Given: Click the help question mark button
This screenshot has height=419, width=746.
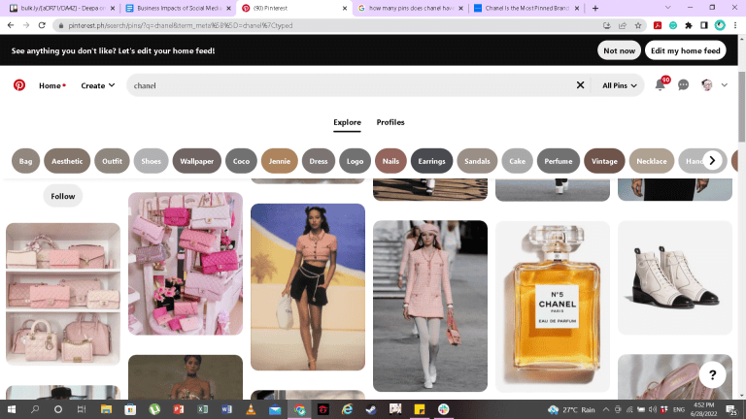Looking at the screenshot, I should pyautogui.click(x=712, y=374).
